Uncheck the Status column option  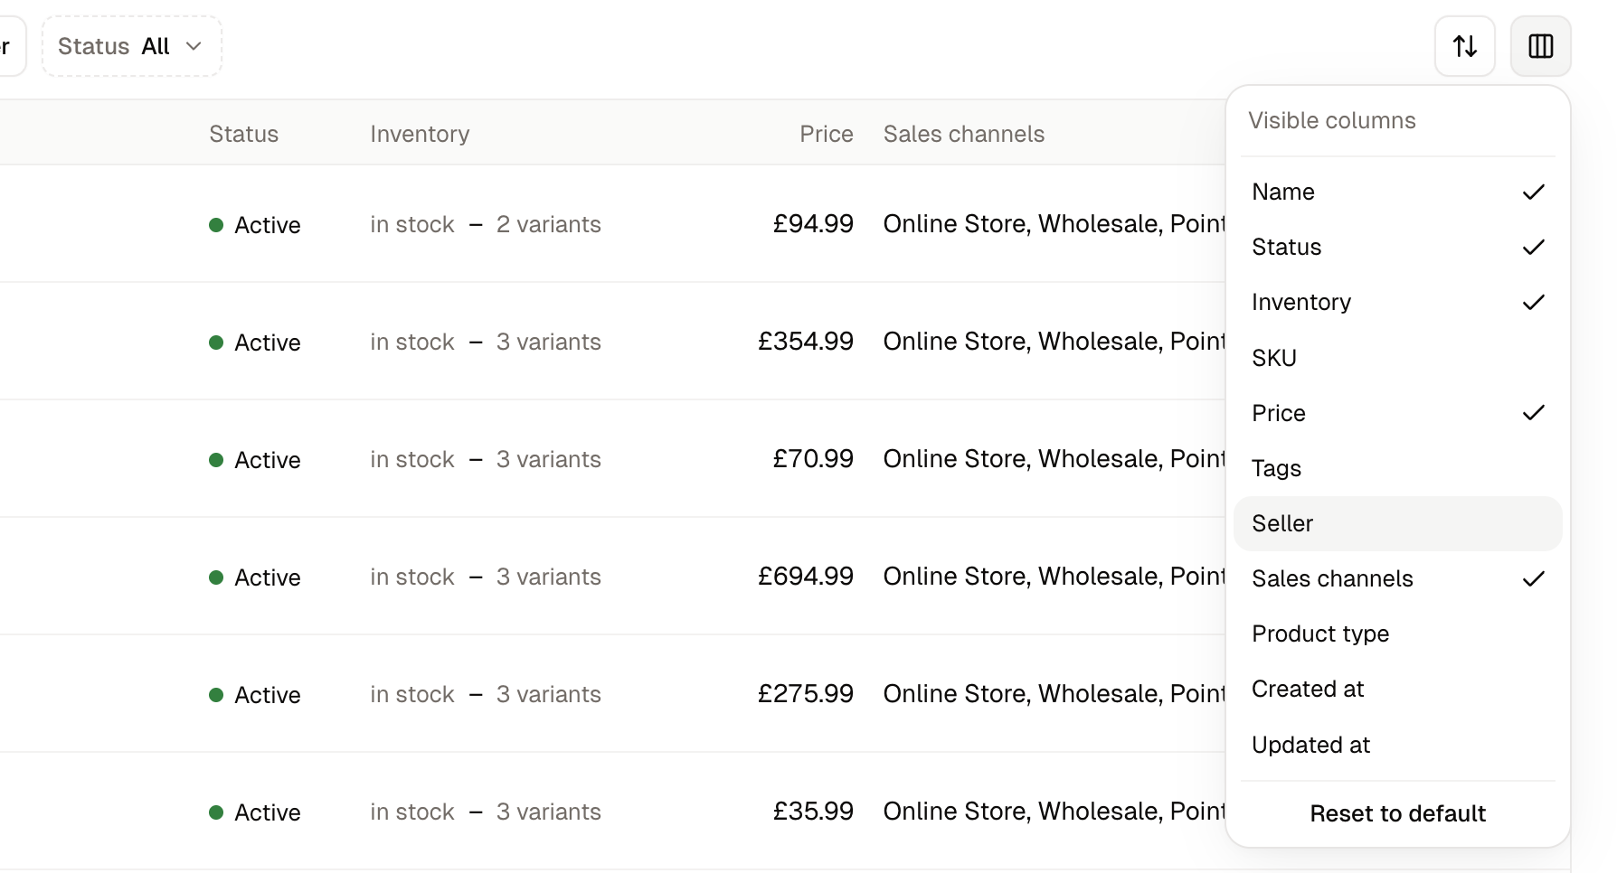(1398, 247)
